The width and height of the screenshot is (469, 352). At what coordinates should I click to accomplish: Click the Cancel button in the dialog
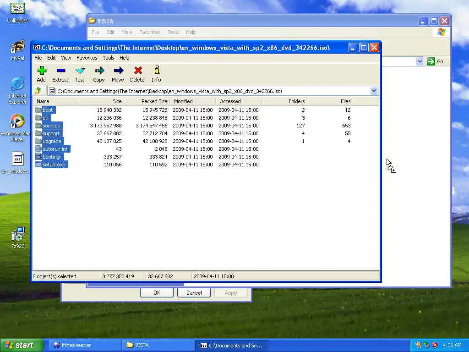(x=194, y=293)
